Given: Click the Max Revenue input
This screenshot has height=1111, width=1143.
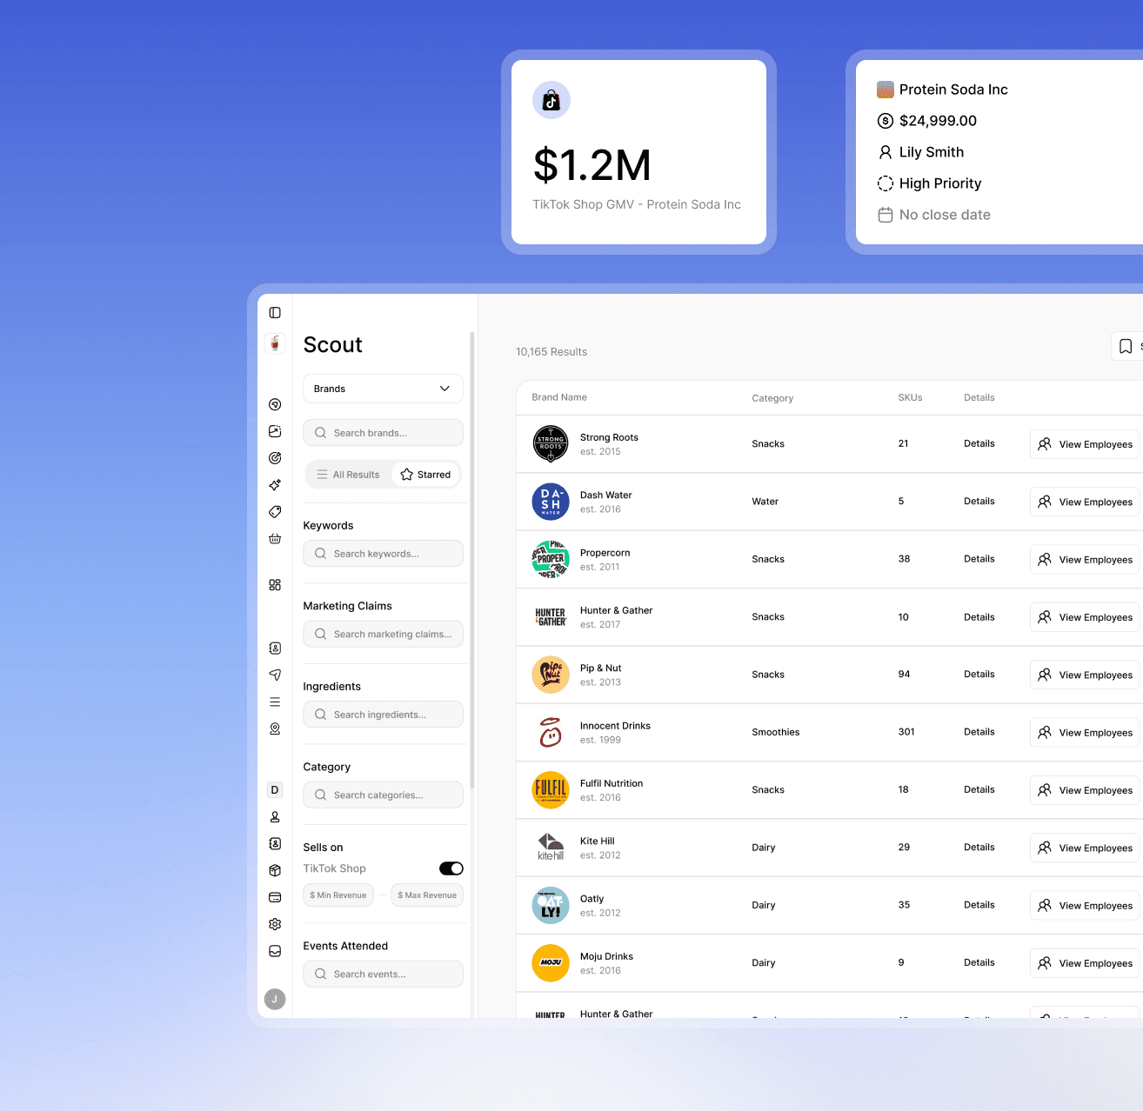Looking at the screenshot, I should [x=427, y=895].
